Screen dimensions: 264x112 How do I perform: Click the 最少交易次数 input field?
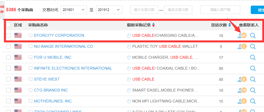tap(144, 10)
